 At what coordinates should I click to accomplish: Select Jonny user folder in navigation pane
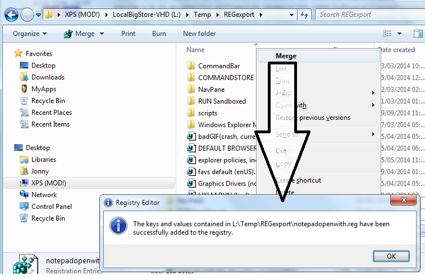pyautogui.click(x=34, y=171)
